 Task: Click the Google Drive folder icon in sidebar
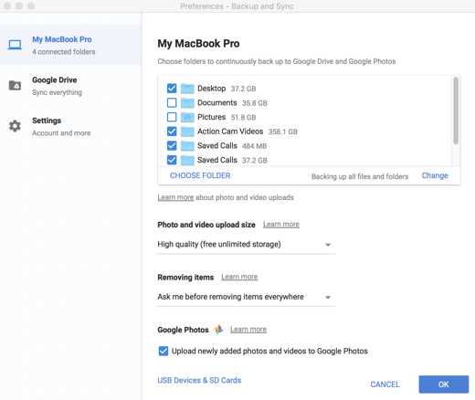tap(15, 86)
